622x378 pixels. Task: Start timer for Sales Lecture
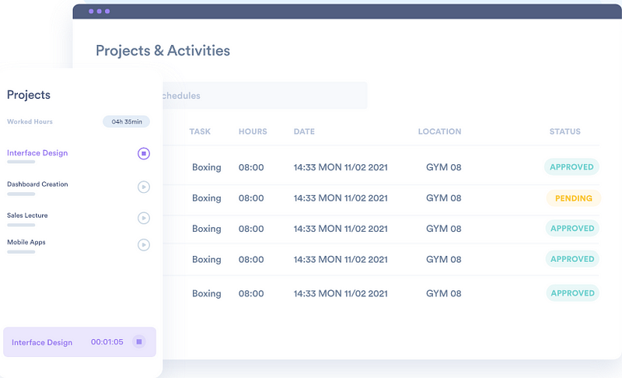pos(144,218)
